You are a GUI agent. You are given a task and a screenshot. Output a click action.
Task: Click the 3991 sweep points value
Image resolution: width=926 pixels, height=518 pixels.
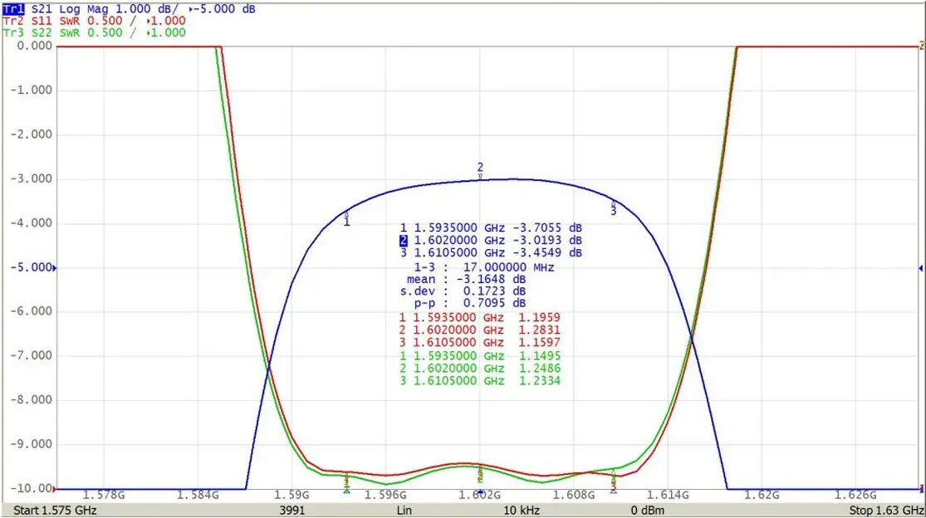[292, 511]
